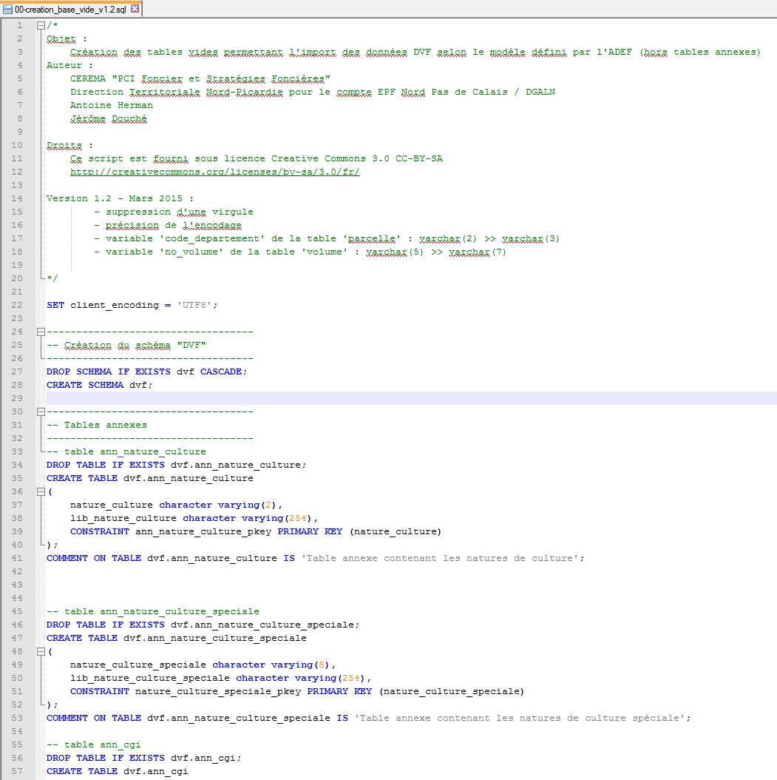Image resolution: width=777 pixels, height=780 pixels.
Task: Fold the ann_nature_culture column definition block
Action: [41, 491]
